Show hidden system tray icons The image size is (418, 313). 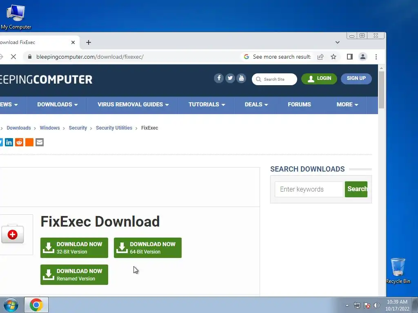(347, 305)
